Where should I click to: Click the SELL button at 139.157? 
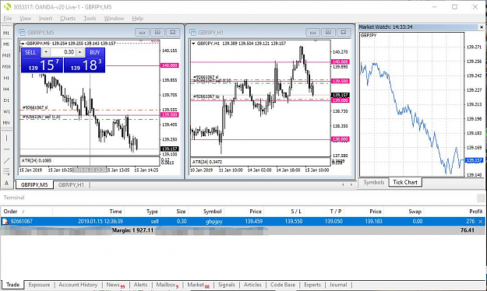pyautogui.click(x=42, y=61)
